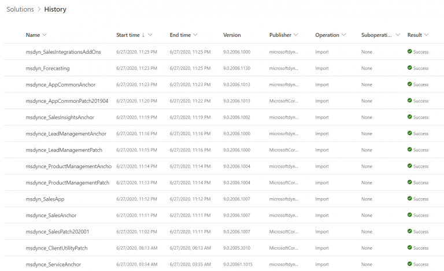Select the msdynce_LeadManagementAnchor row name
The height and width of the screenshot is (271, 444).
[66, 133]
